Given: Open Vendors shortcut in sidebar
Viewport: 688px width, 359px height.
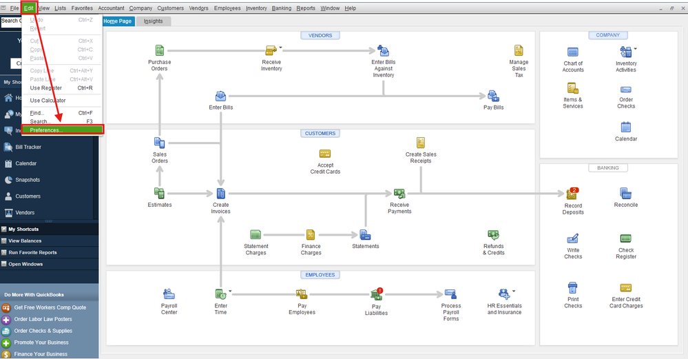Looking at the screenshot, I should 25,212.
